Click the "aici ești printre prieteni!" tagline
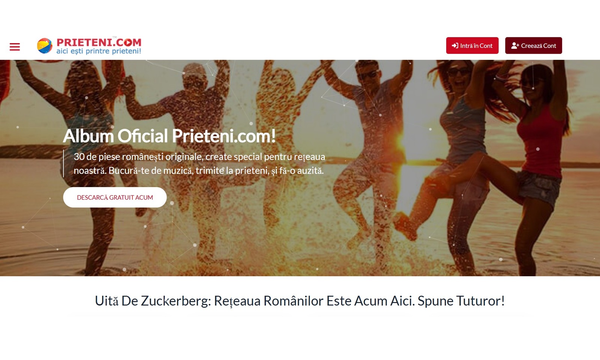The height and width of the screenshot is (360, 600). tap(99, 51)
